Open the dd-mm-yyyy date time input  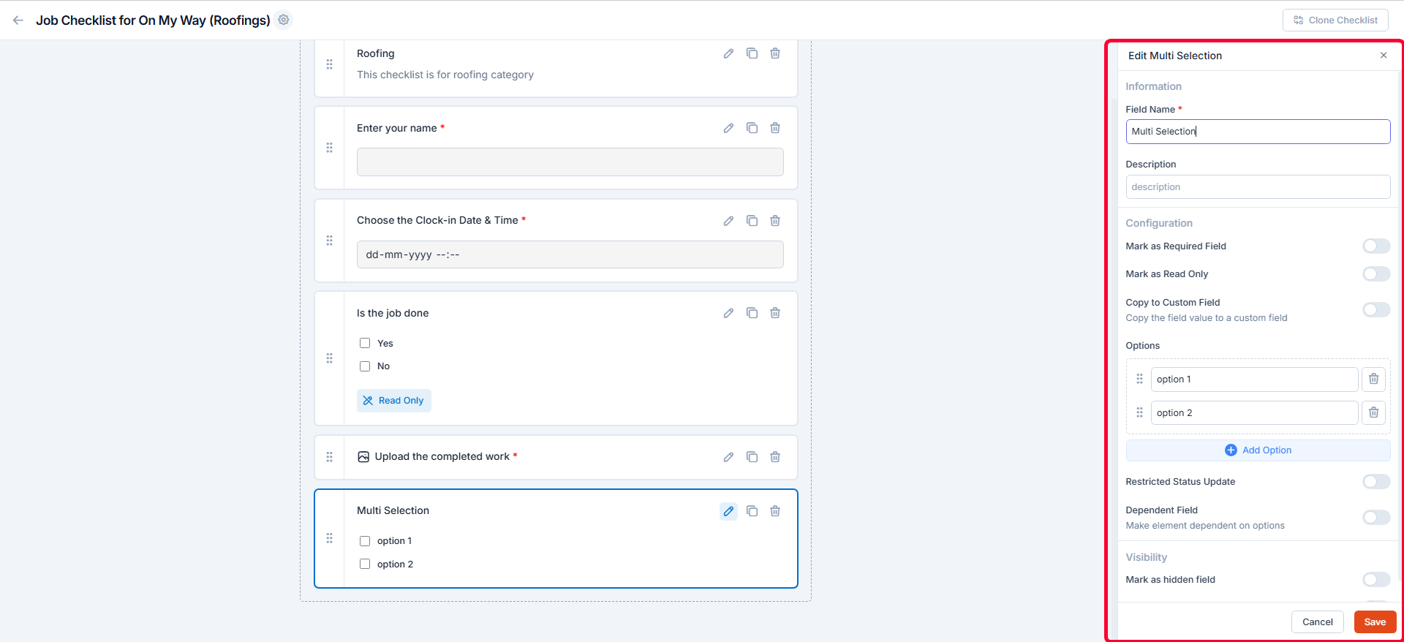tap(570, 254)
